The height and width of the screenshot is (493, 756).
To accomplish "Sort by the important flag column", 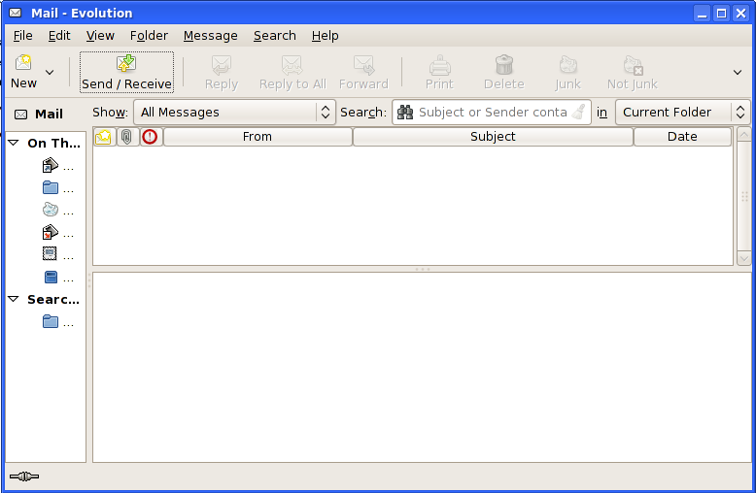I will click(150, 137).
